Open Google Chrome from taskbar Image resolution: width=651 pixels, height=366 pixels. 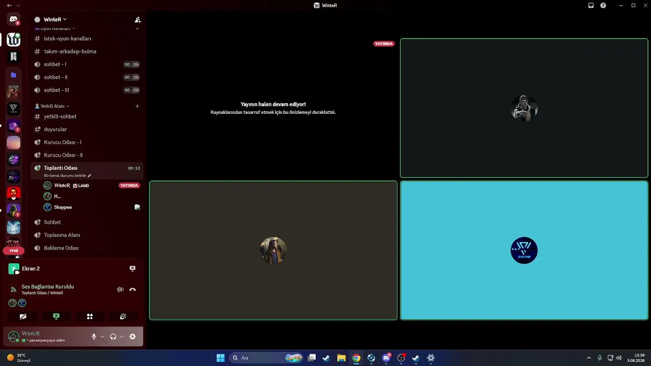pyautogui.click(x=356, y=358)
